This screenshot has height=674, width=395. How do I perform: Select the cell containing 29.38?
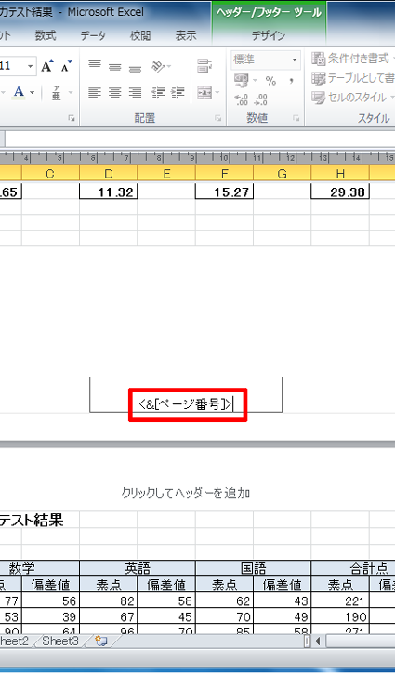(x=340, y=192)
